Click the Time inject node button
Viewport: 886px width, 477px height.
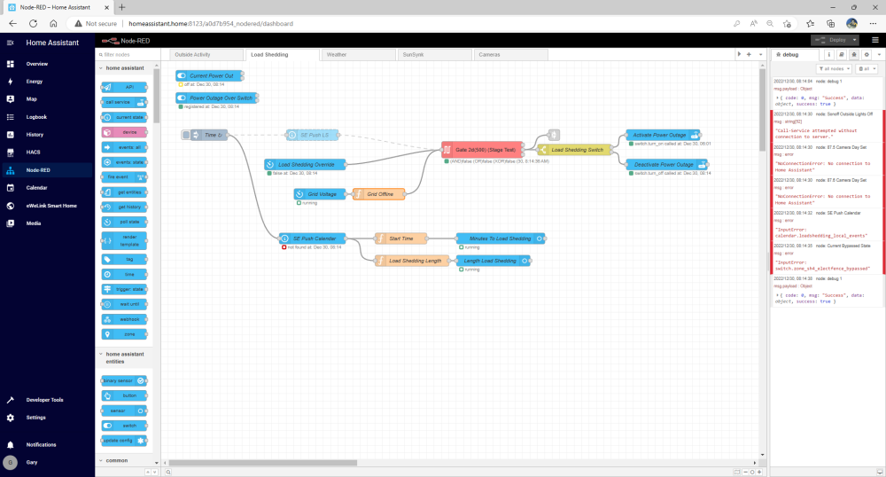[186, 135]
